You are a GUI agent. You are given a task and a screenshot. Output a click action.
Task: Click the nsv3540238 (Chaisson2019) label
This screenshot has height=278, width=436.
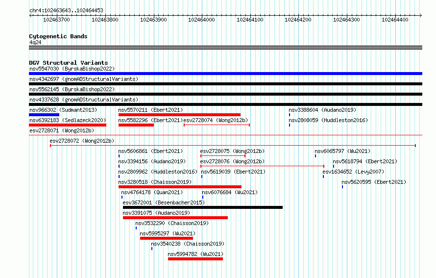coord(188,244)
